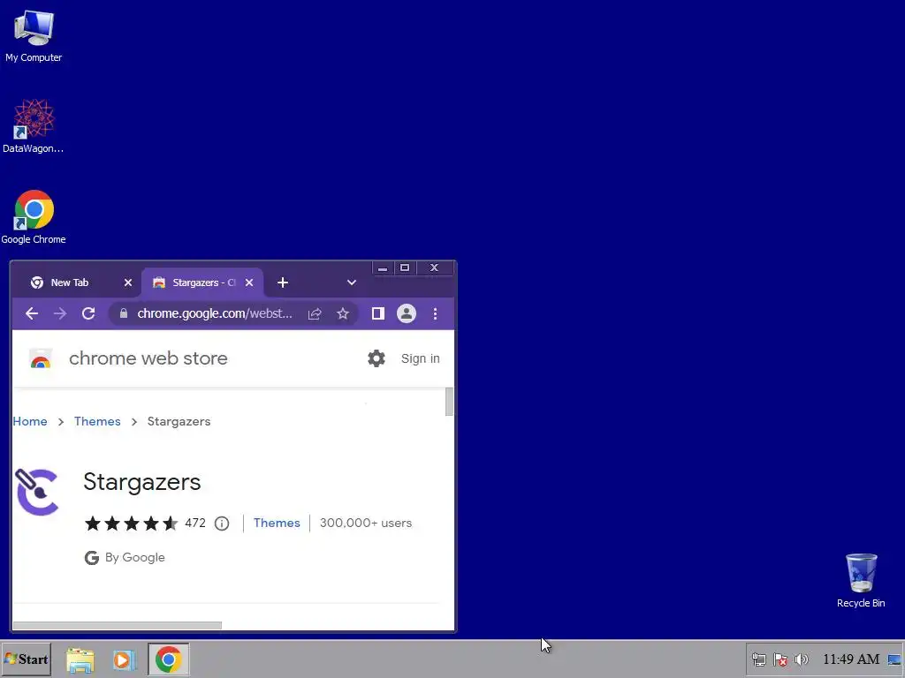Open the Chrome profile avatar
Screen dimensions: 905x678
click(407, 313)
